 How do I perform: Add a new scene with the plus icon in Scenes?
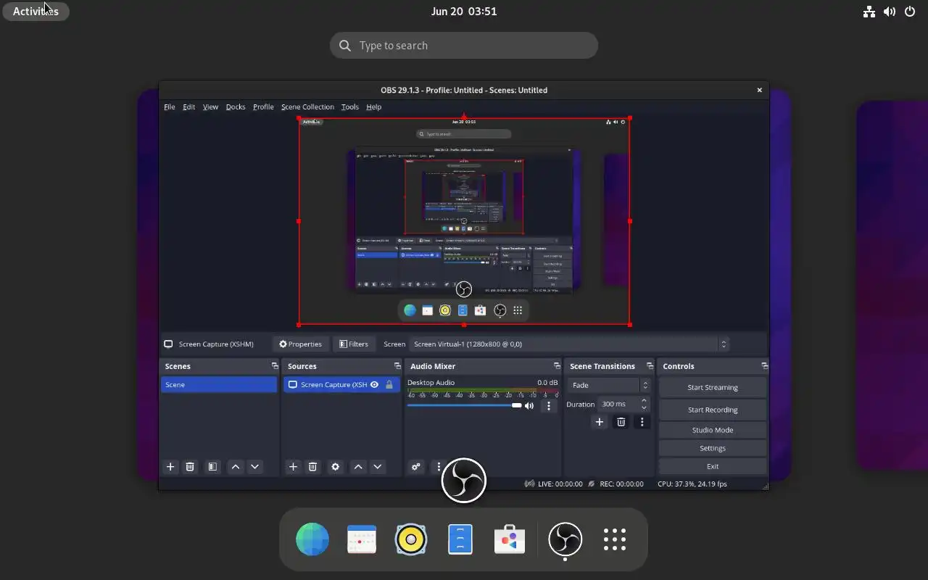click(170, 467)
